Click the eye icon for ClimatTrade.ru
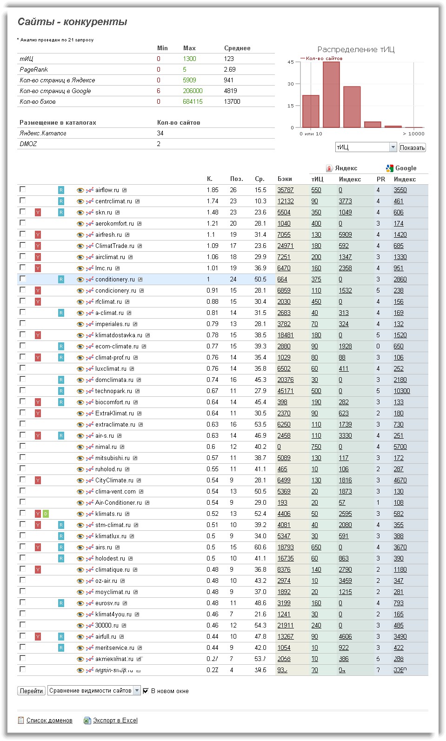The height and width of the screenshot is (741, 446). (x=80, y=246)
